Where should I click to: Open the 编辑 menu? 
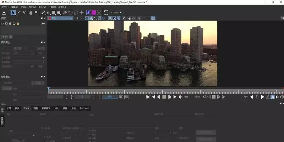click(x=14, y=7)
